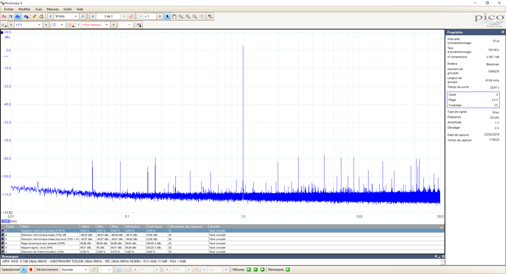Start capture with the green play button
Viewport: 506px width, 274px height.
pyautogui.click(x=24, y=270)
